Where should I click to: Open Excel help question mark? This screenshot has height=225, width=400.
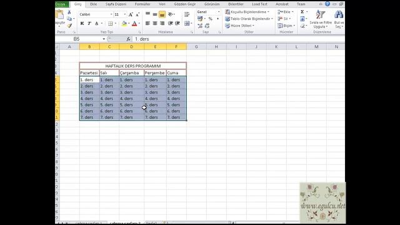coord(327,4)
